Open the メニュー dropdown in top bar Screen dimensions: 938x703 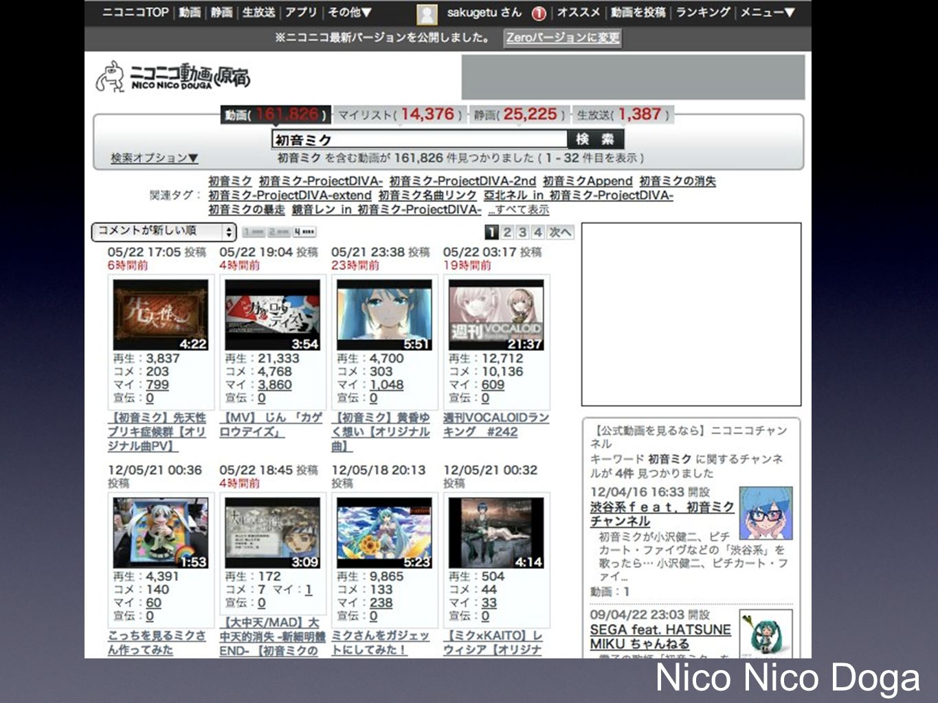767,12
